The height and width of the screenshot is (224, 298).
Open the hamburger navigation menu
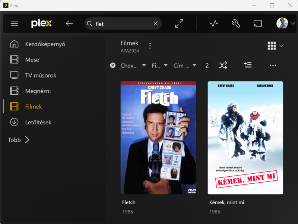pyautogui.click(x=14, y=23)
